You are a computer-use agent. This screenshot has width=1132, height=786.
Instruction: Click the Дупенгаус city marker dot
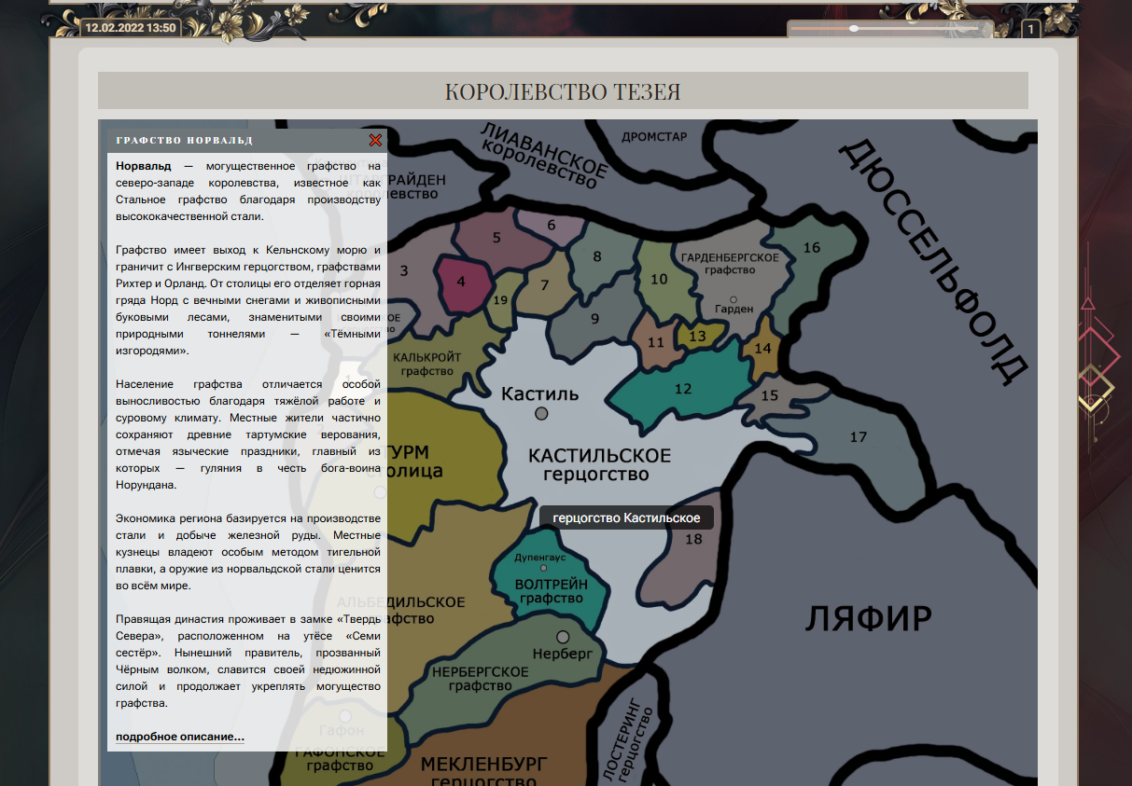(x=544, y=568)
